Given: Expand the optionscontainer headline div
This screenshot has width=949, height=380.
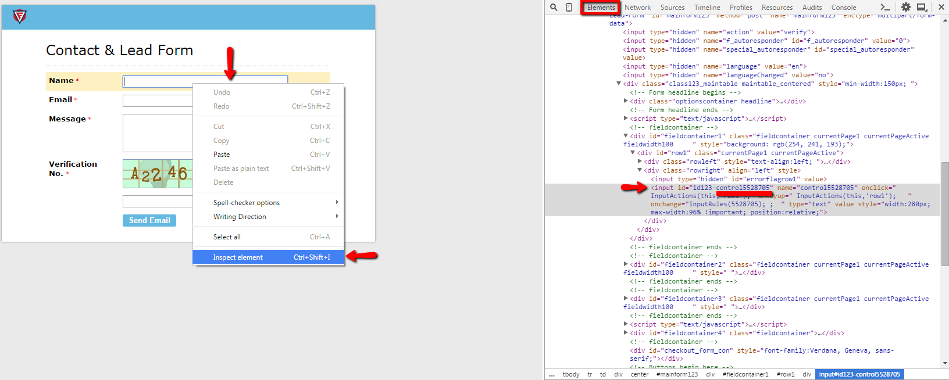Looking at the screenshot, I should (626, 101).
